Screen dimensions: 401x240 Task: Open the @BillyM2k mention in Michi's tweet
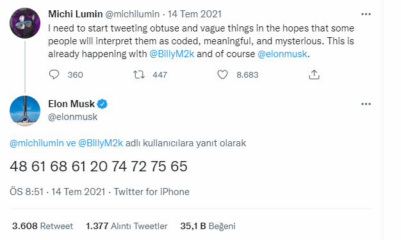pyautogui.click(x=172, y=54)
